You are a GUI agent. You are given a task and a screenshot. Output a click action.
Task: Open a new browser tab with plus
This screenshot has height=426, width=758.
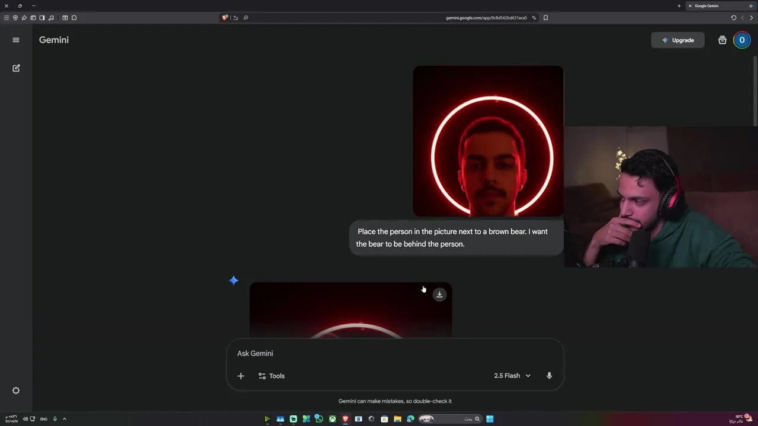679,6
